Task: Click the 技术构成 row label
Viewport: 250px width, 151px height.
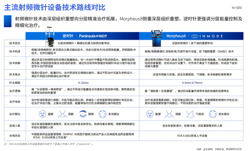Action: click(15, 51)
